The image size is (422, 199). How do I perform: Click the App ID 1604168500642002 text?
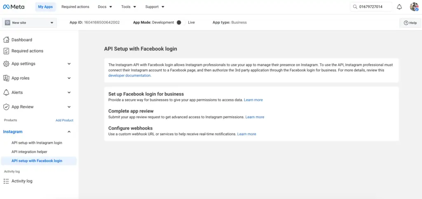[94, 23]
